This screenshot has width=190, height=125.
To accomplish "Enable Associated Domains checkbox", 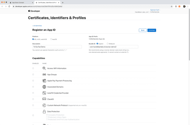I will pyautogui.click(x=33, y=87).
